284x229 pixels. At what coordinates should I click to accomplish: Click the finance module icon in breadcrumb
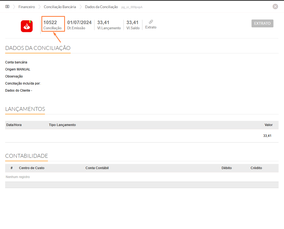click(7, 7)
